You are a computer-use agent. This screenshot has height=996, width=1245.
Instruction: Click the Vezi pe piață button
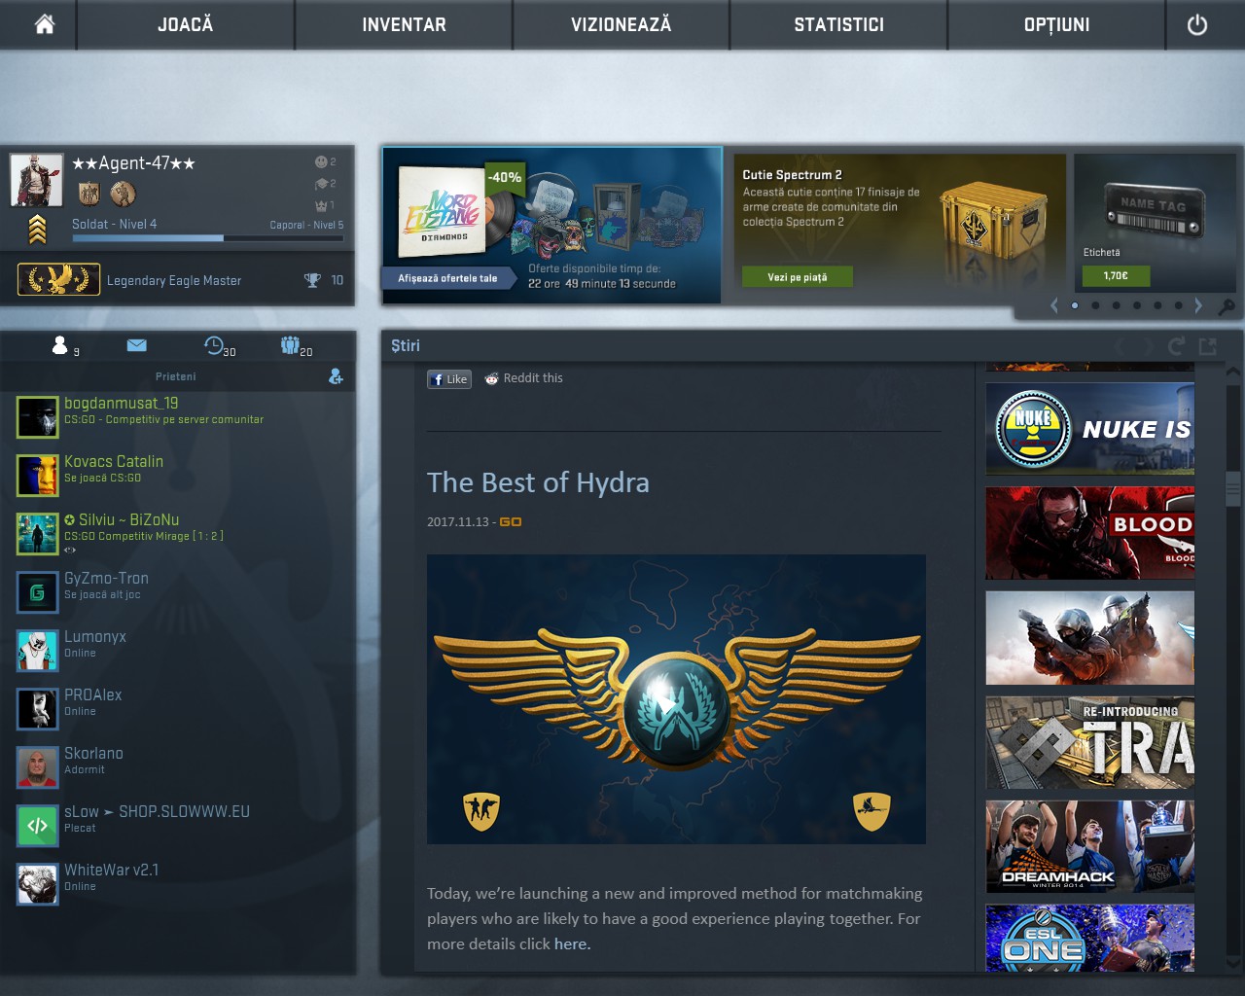797,277
